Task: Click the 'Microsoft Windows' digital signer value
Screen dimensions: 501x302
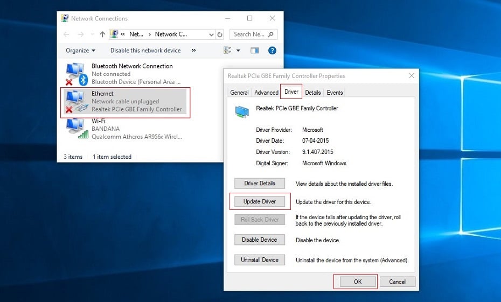Action: click(x=324, y=163)
